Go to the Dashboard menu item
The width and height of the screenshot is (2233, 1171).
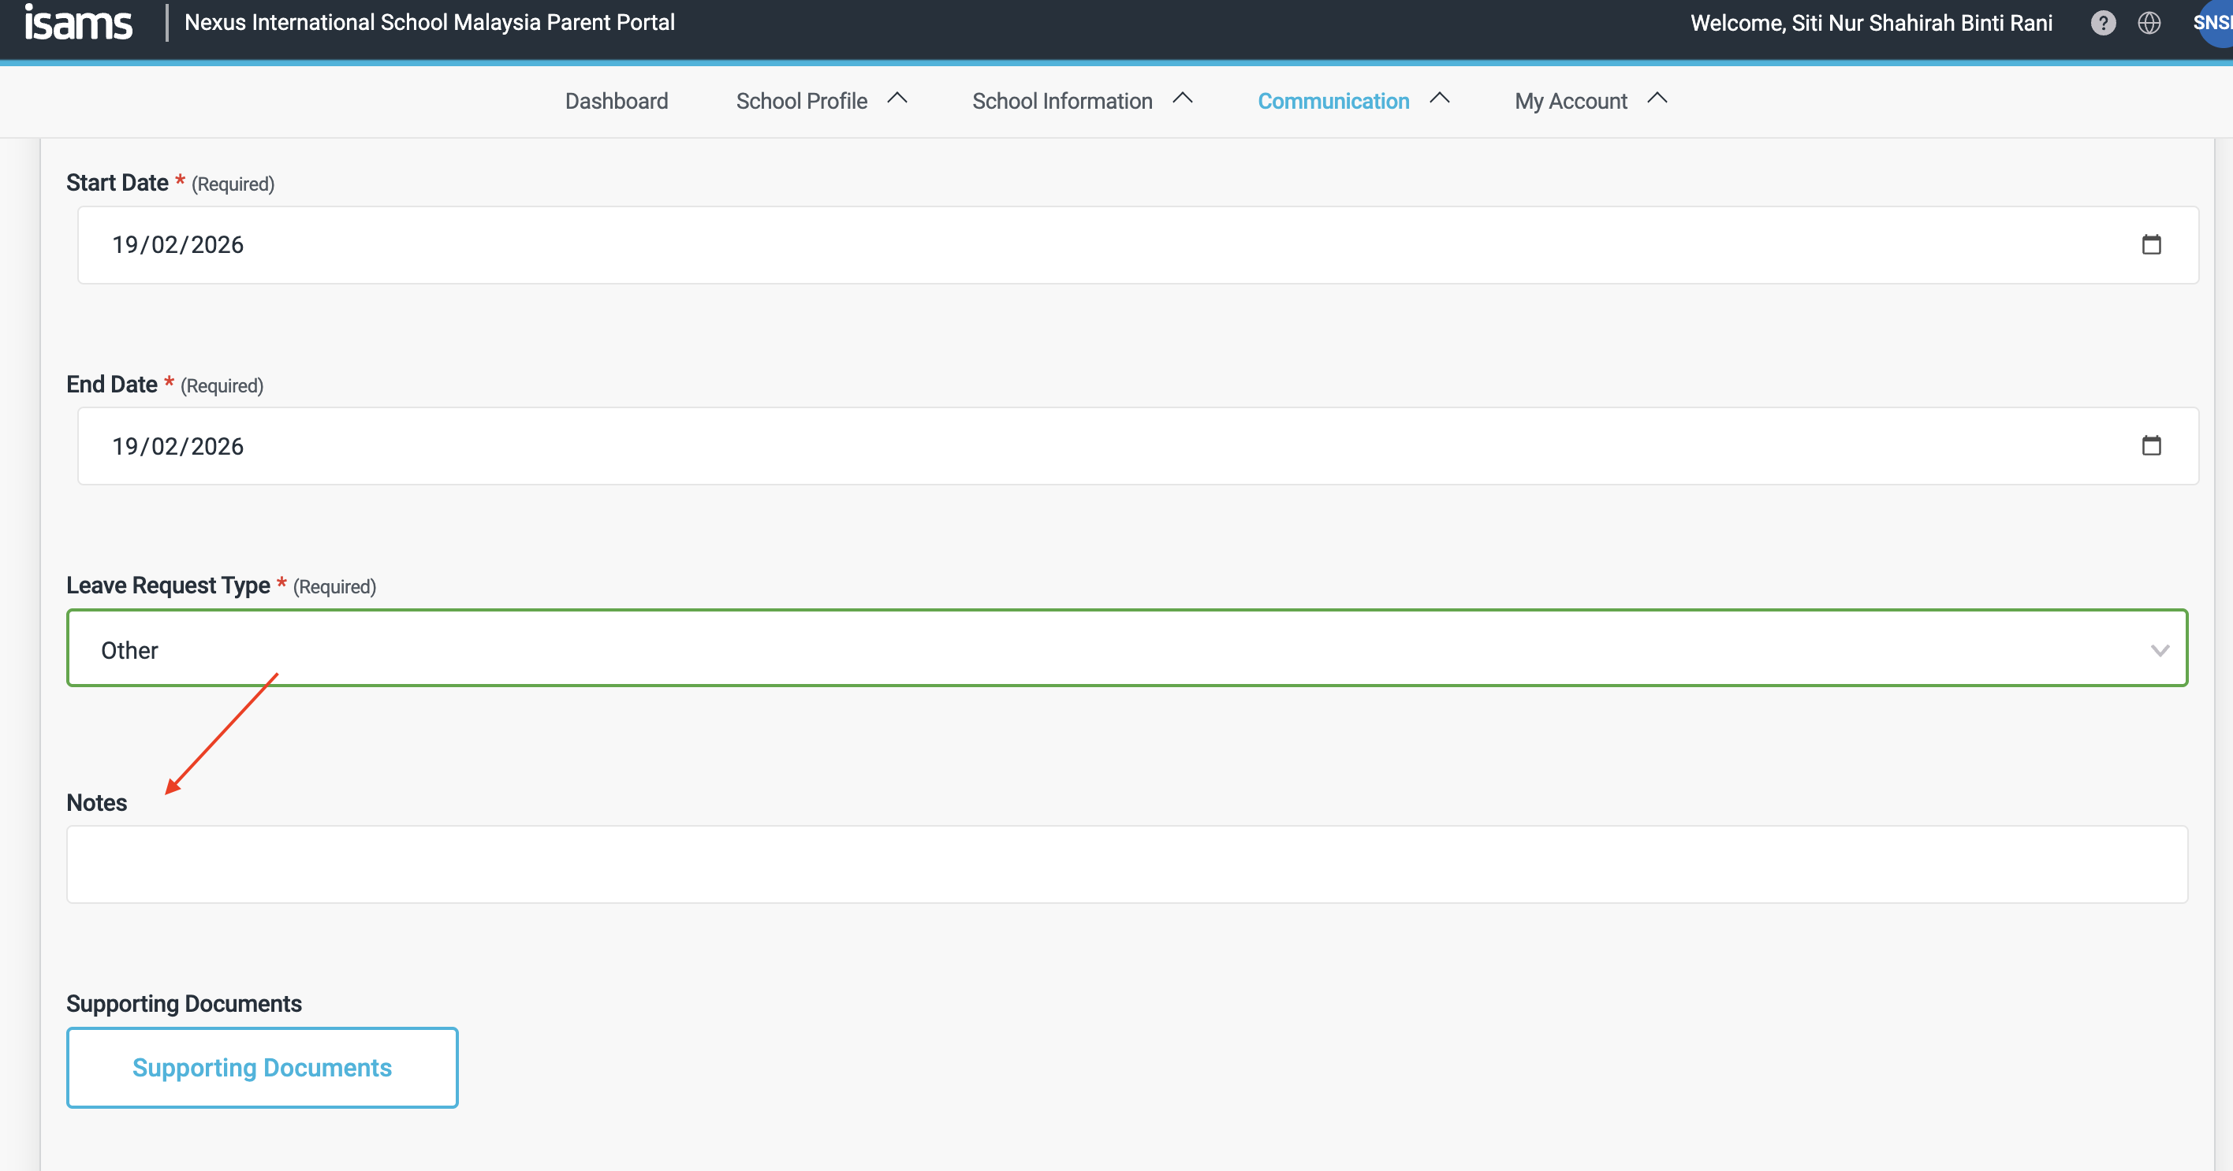[617, 102]
